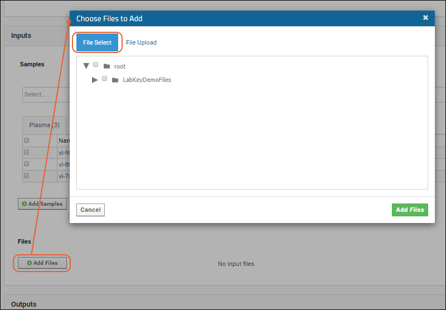
Task: Toggle the header checkbox in samples table
Action: click(26, 140)
